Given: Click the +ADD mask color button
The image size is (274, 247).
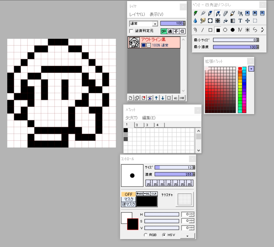Looking at the screenshot, I should 140,194.
